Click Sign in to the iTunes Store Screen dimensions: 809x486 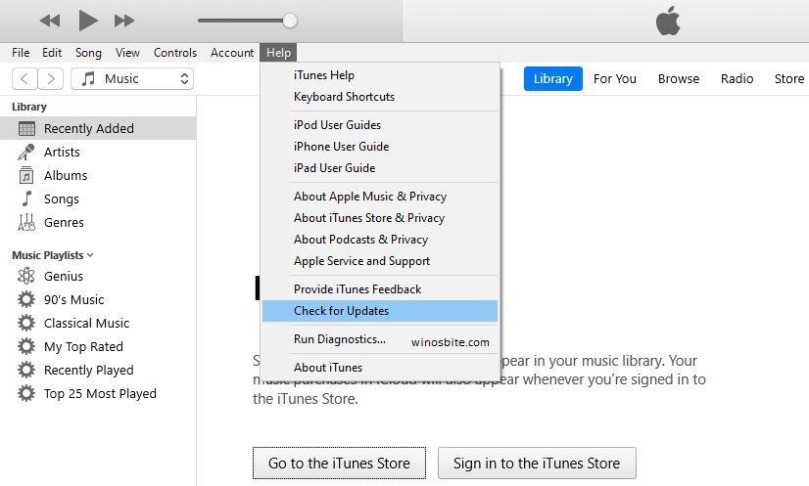537,464
